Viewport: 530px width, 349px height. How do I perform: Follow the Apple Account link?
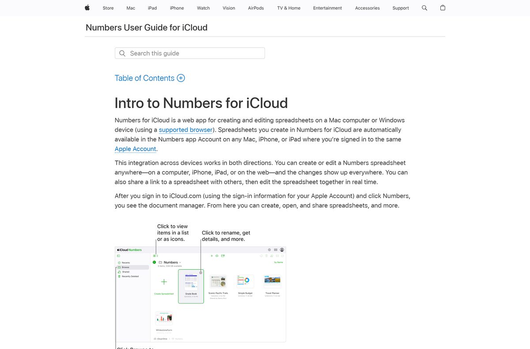[x=135, y=149]
